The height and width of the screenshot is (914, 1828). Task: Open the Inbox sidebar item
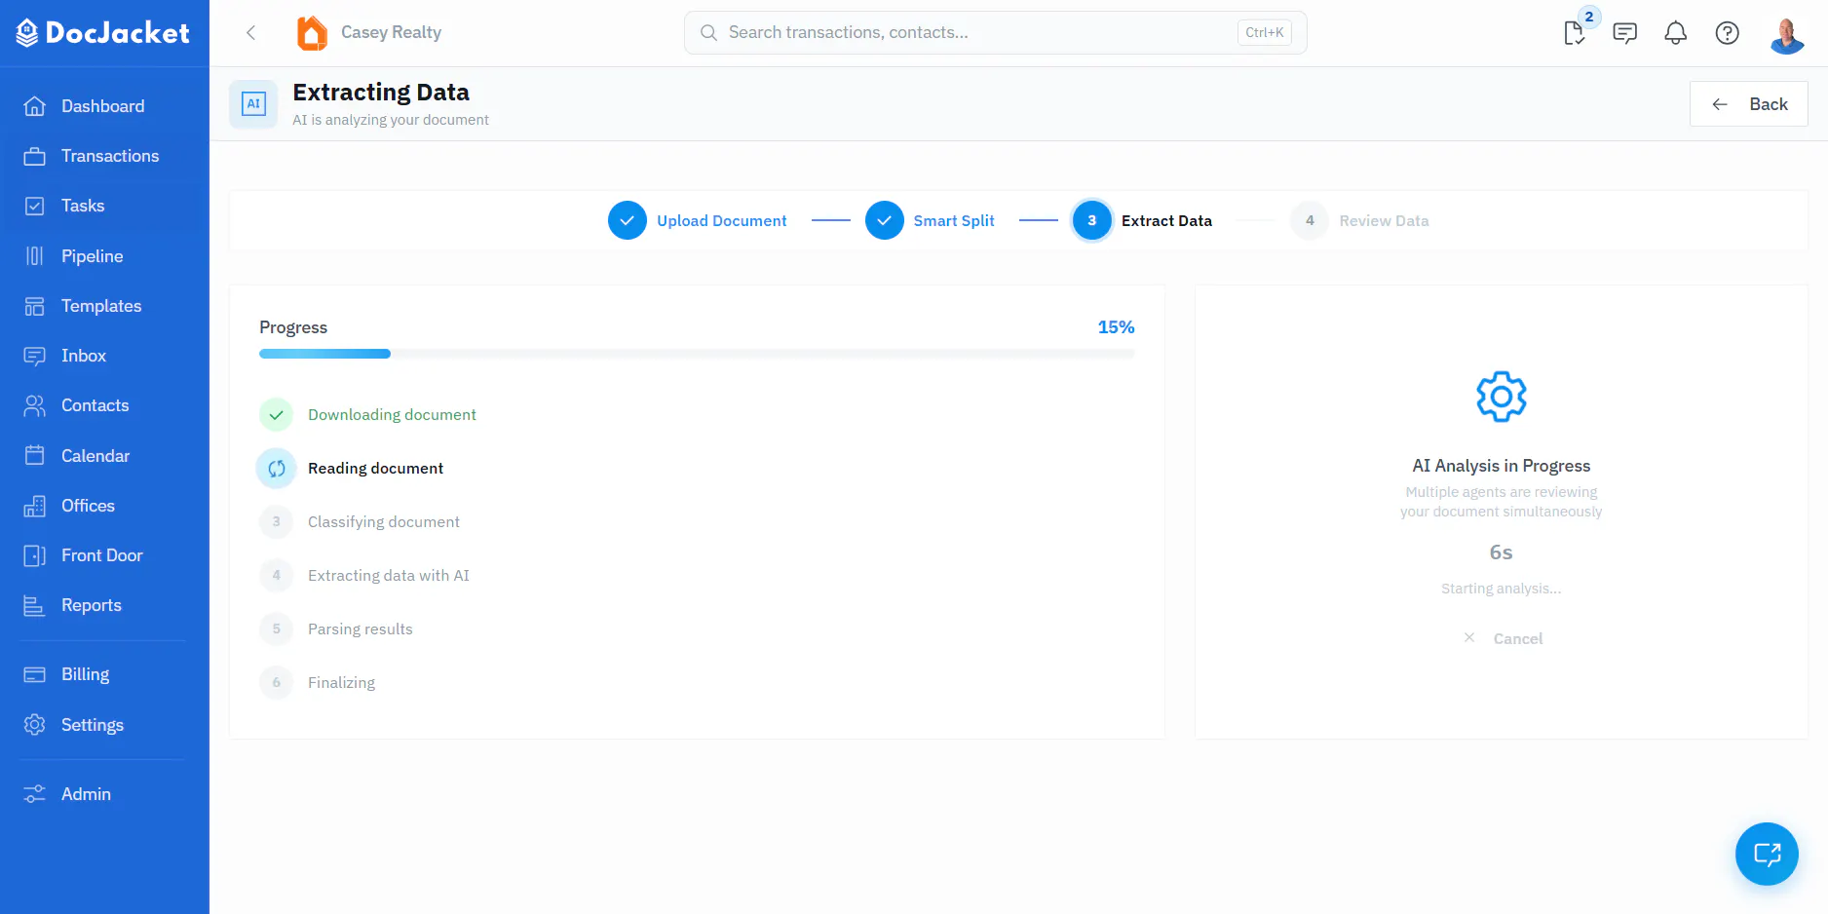104,356
